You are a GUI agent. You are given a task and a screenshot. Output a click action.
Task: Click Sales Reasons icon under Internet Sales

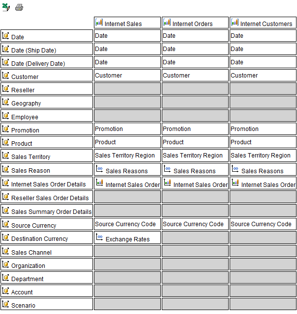pos(99,169)
